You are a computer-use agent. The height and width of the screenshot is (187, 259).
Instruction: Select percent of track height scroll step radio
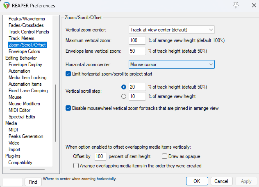click(x=124, y=87)
